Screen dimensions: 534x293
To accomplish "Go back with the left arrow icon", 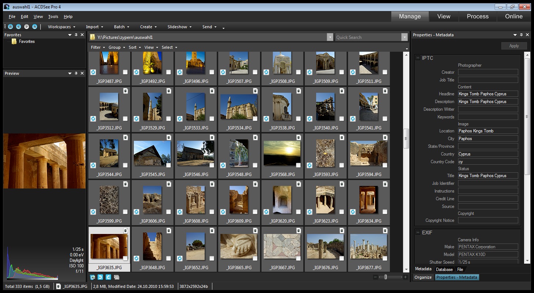I will click(x=18, y=27).
